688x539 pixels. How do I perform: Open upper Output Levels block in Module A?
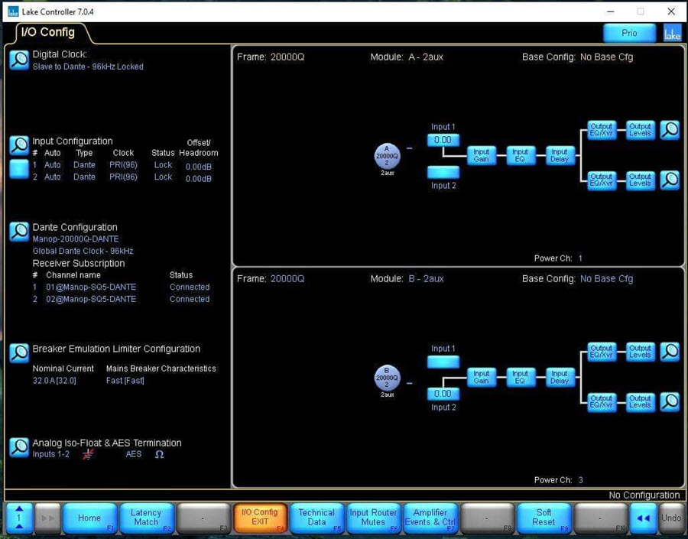click(x=640, y=131)
